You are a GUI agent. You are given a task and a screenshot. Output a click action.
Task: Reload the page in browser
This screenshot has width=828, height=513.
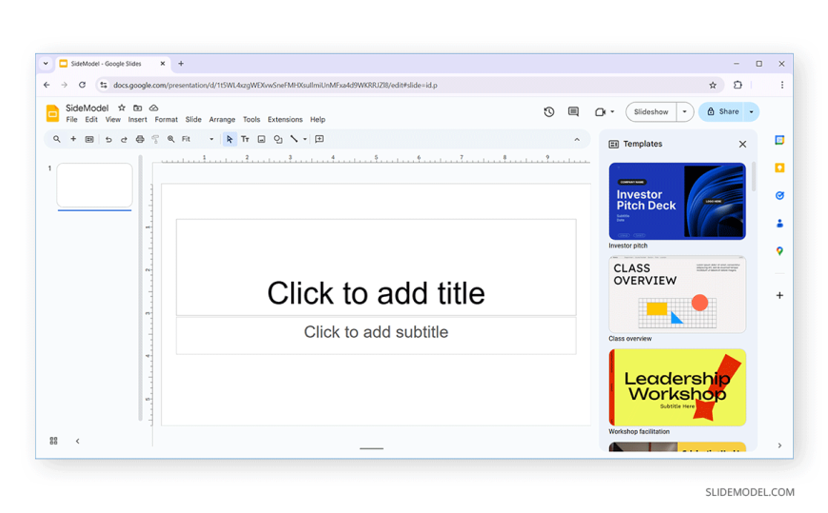[82, 85]
